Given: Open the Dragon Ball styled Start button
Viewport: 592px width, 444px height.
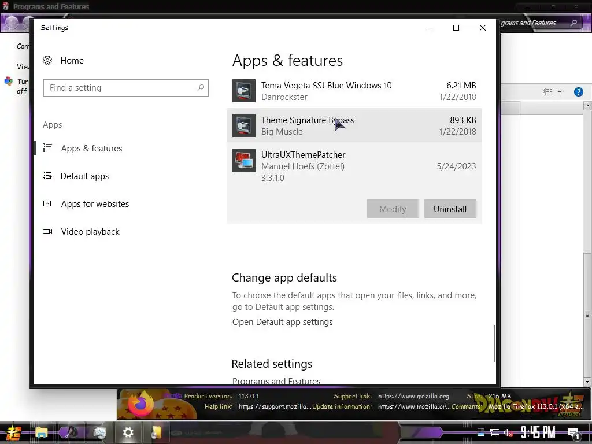Looking at the screenshot, I should pyautogui.click(x=14, y=432).
